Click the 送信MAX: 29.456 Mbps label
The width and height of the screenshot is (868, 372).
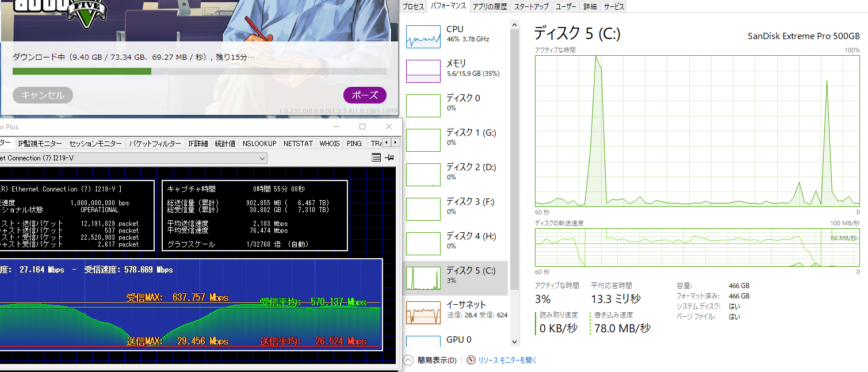coord(178,341)
